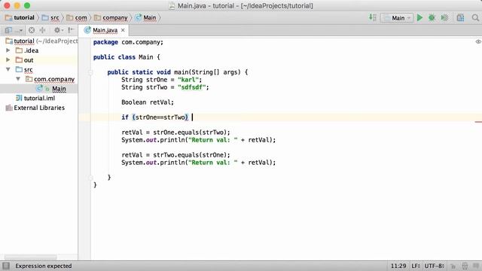Click main method signature line

(x=178, y=72)
